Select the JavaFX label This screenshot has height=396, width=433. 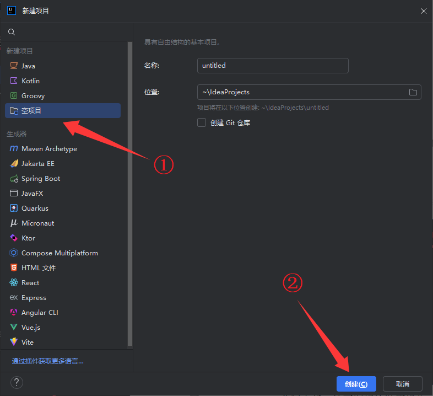click(33, 193)
